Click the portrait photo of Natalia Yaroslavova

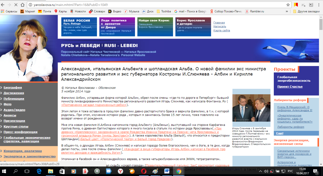click(x=29, y=48)
